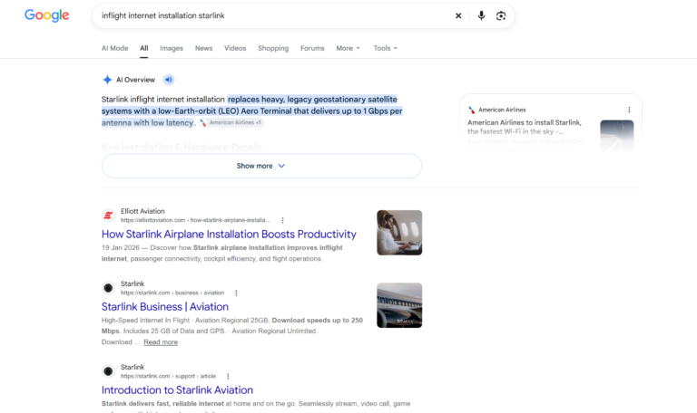Click the Google logo
The image size is (697, 413).
(46, 15)
